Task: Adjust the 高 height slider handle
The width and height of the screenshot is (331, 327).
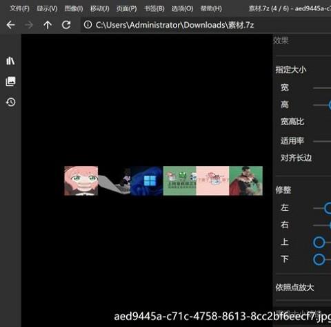Action: [330, 105]
